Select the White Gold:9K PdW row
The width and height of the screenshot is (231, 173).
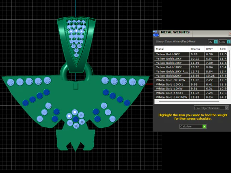[x=191, y=80]
